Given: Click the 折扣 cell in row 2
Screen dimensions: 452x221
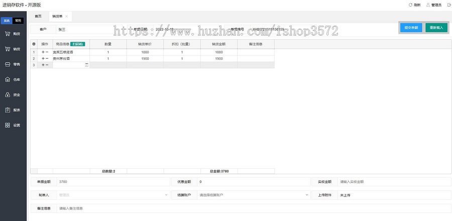Looking at the screenshot, I should (182, 58).
